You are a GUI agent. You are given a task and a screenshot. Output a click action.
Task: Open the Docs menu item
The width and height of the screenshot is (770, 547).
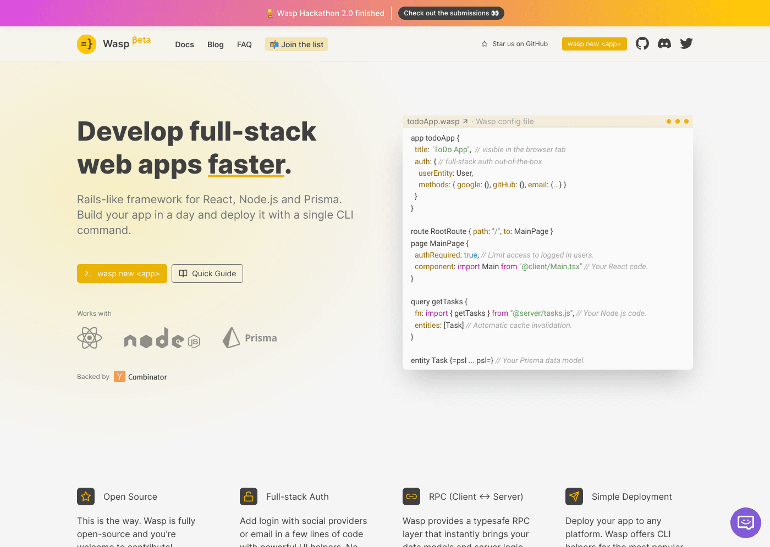pos(184,44)
